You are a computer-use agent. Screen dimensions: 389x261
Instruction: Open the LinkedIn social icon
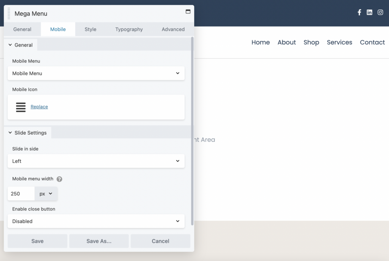(x=369, y=13)
